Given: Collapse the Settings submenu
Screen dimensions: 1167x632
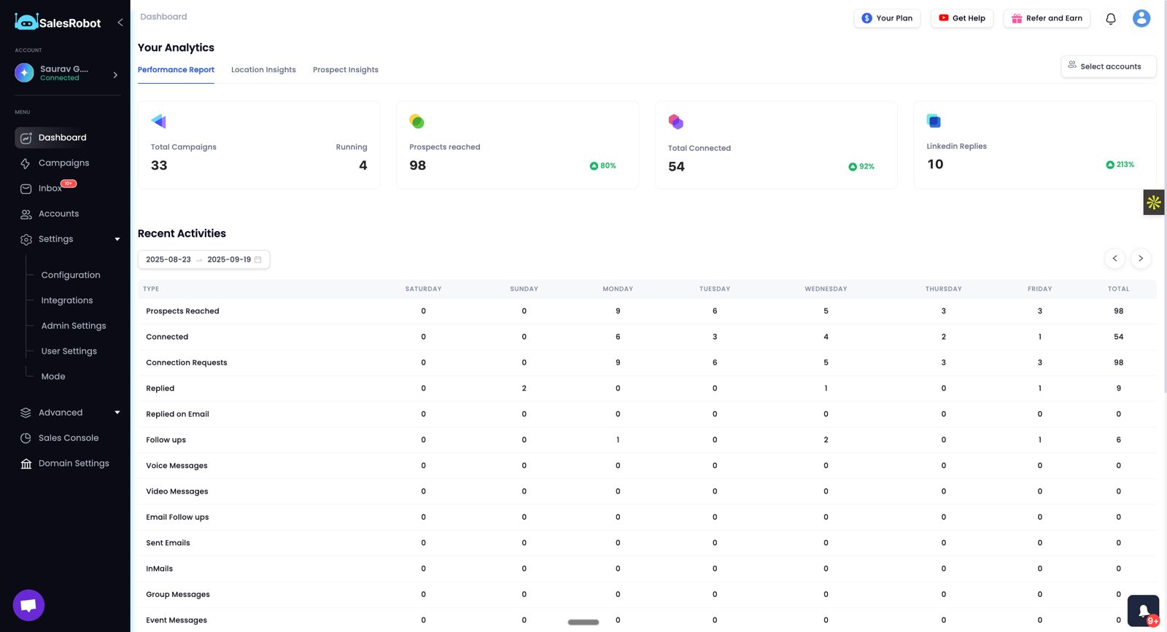Looking at the screenshot, I should (x=117, y=239).
